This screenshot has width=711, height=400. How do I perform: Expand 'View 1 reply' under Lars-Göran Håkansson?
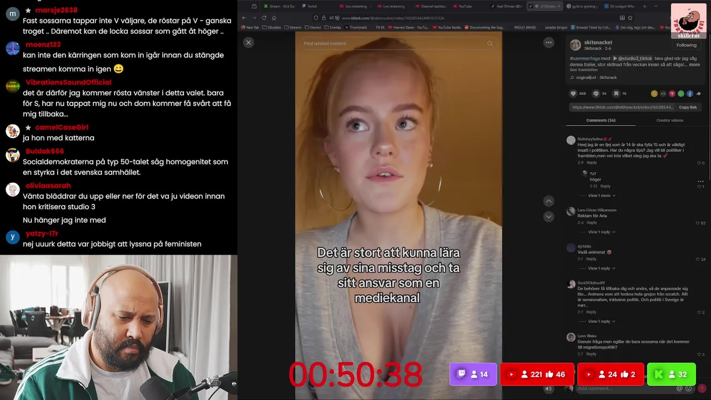602,232
